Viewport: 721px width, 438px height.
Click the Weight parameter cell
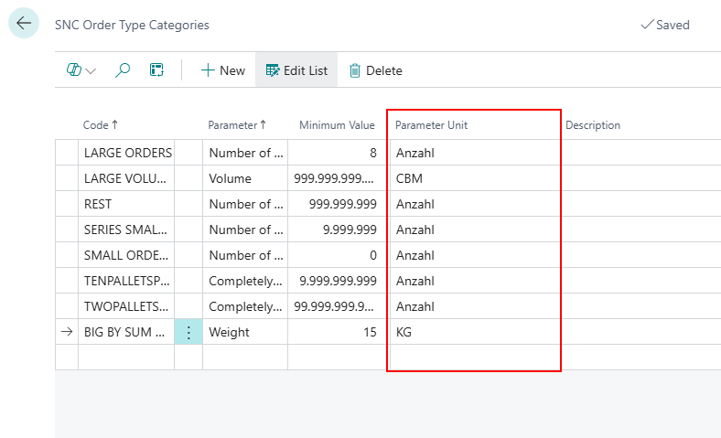tap(244, 333)
